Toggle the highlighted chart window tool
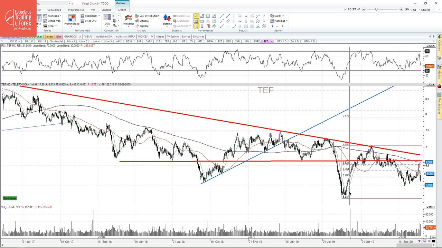Image resolution: width=442 pixels, height=248 pixels. coord(196,21)
